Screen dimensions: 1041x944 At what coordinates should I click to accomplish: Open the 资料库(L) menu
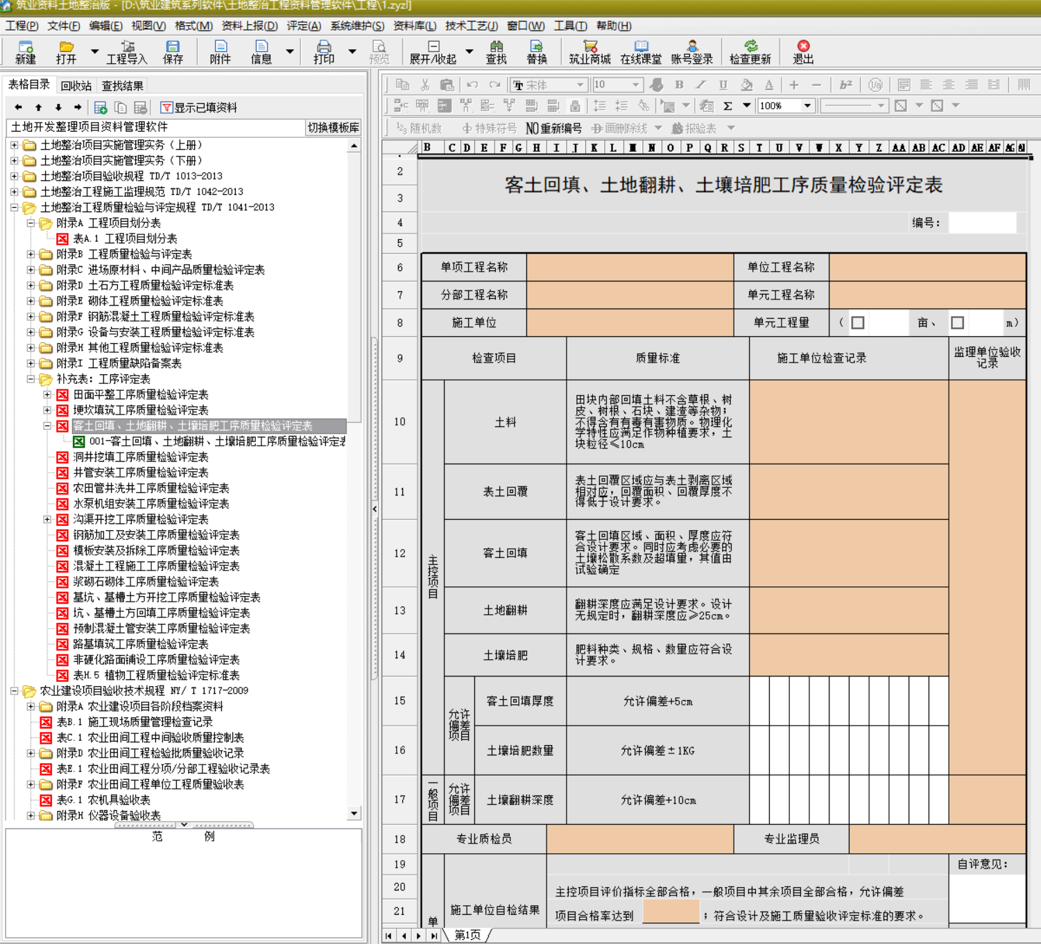coord(415,26)
